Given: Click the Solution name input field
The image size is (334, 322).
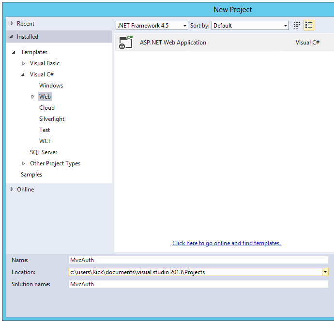Looking at the screenshot, I should click(x=198, y=284).
